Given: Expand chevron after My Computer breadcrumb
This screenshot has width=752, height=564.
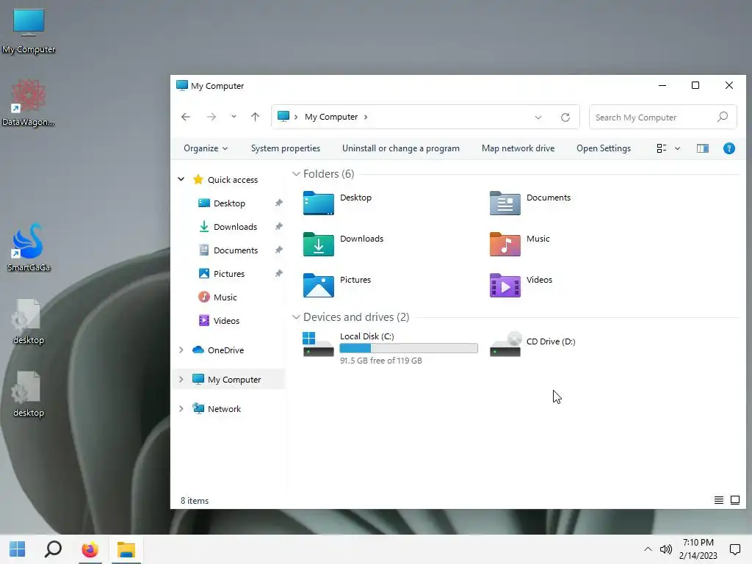Looking at the screenshot, I should pyautogui.click(x=366, y=117).
